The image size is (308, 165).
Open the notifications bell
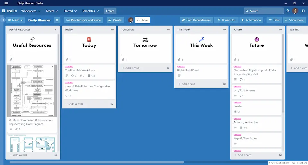288,11
